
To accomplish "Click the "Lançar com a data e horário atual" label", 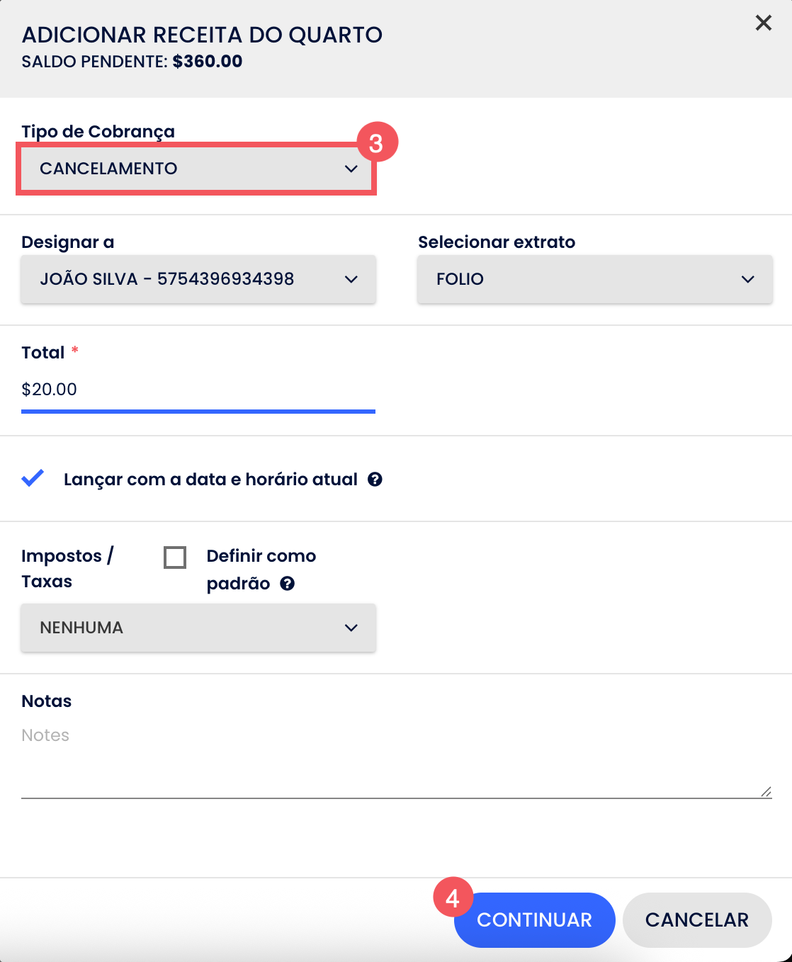I will click(x=210, y=480).
